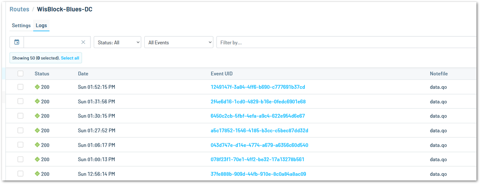Check the row for event 1249147f-3a84
The image size is (480, 184).
click(21, 87)
